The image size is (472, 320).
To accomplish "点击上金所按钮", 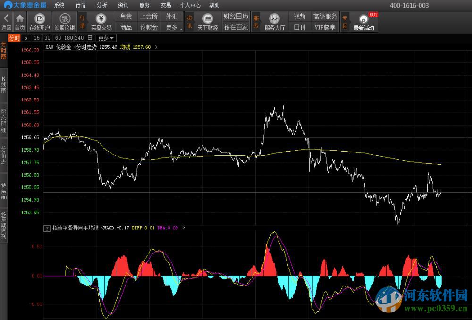I will [x=148, y=16].
